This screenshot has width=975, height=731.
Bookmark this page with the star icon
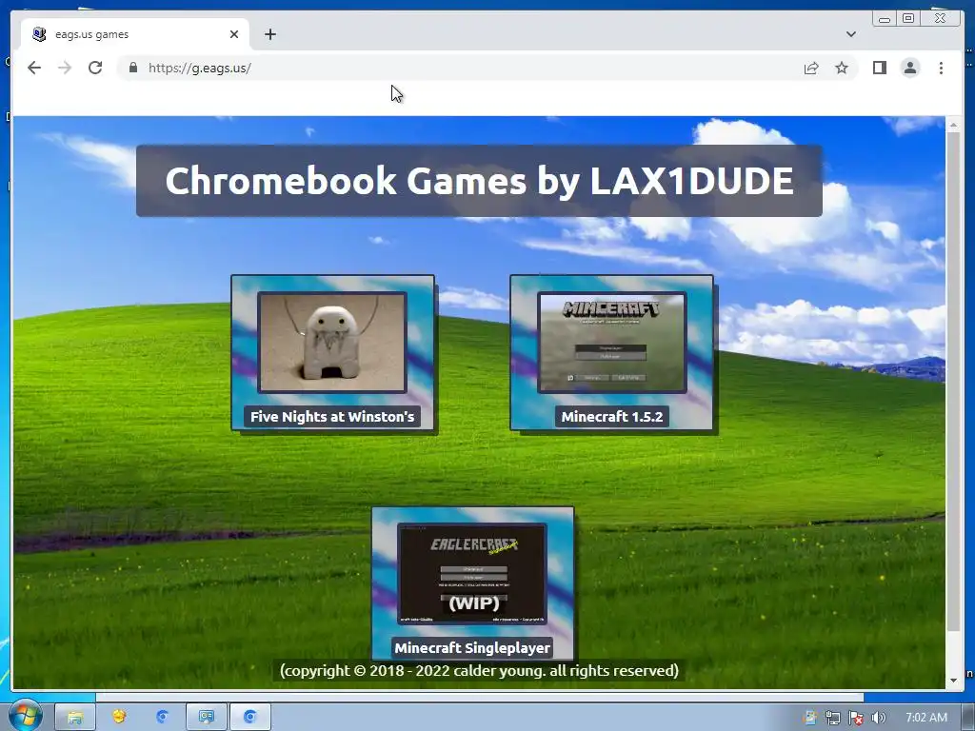(842, 68)
